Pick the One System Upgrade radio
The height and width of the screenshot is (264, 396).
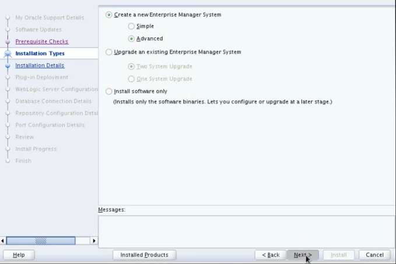click(x=131, y=79)
